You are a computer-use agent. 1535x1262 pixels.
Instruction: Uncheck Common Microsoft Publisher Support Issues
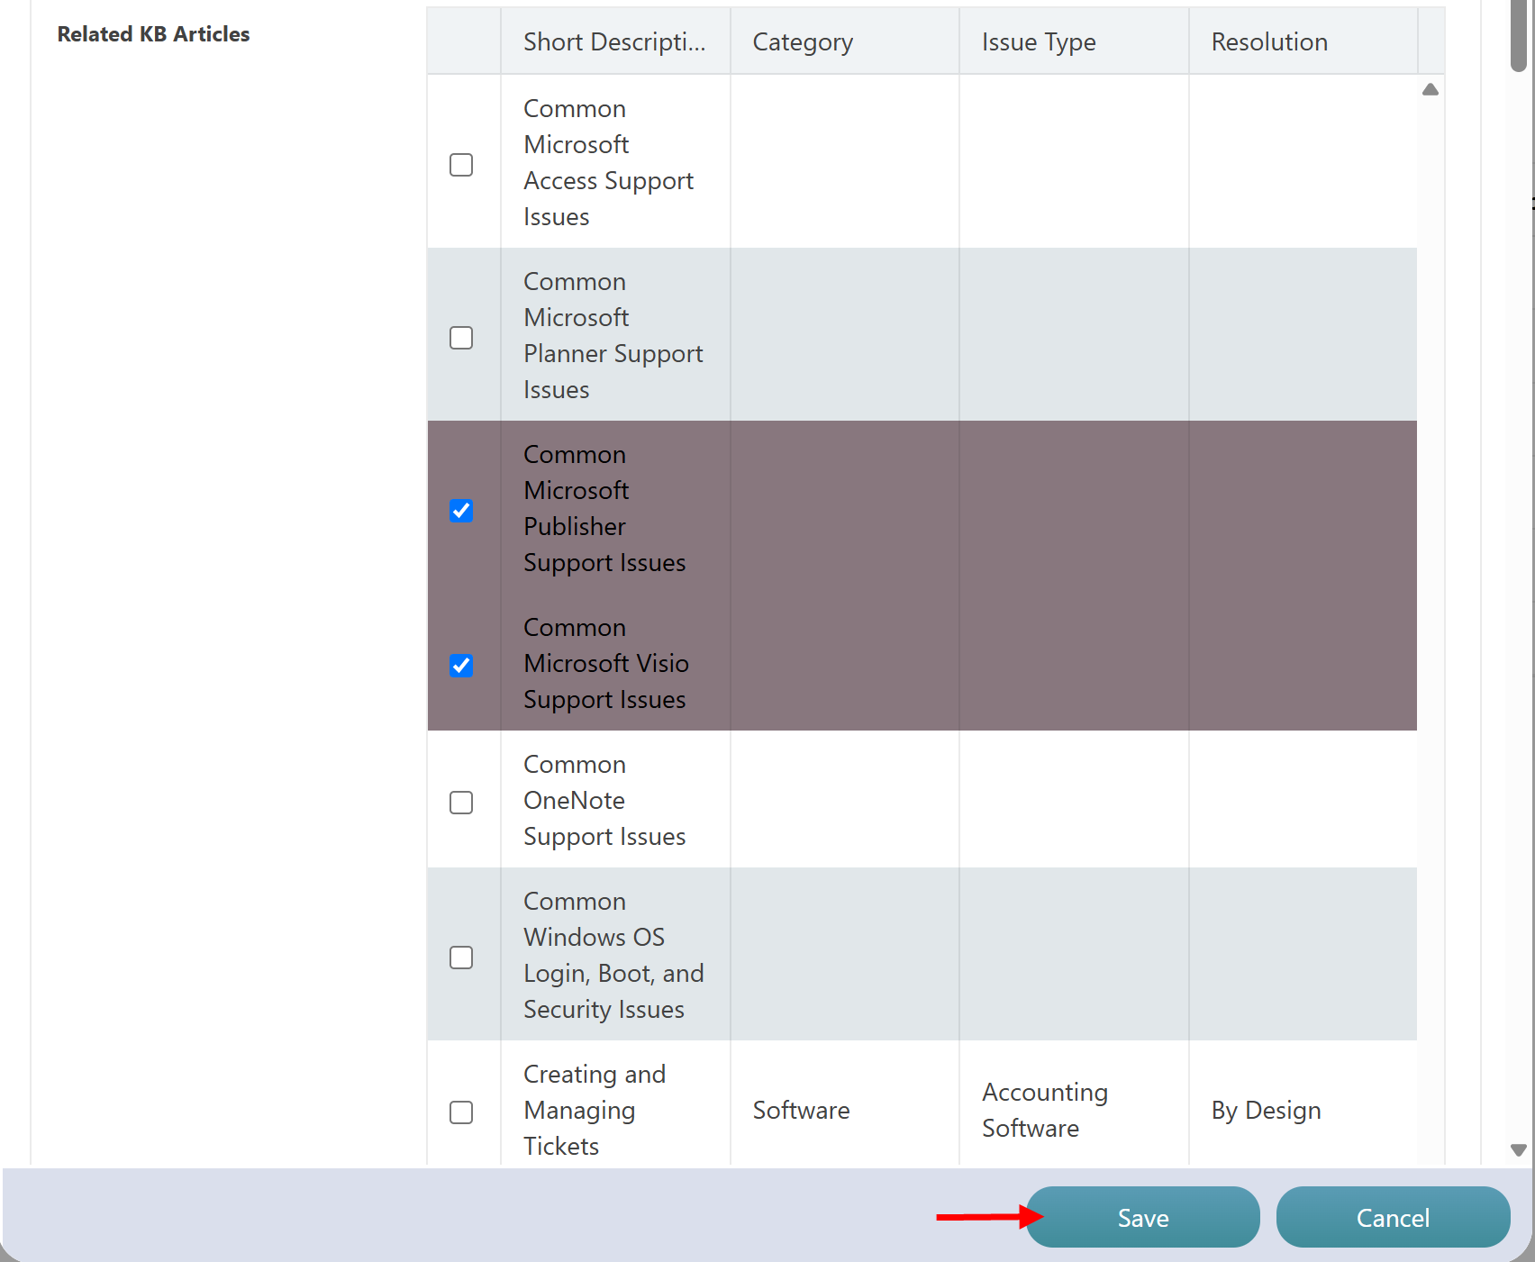tap(461, 511)
